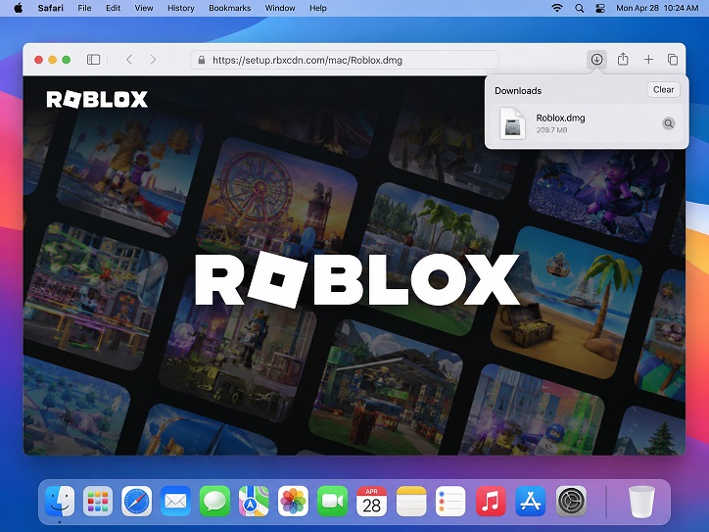The height and width of the screenshot is (532, 709).
Task: Open Launchpad from the Dock
Action: (x=98, y=501)
